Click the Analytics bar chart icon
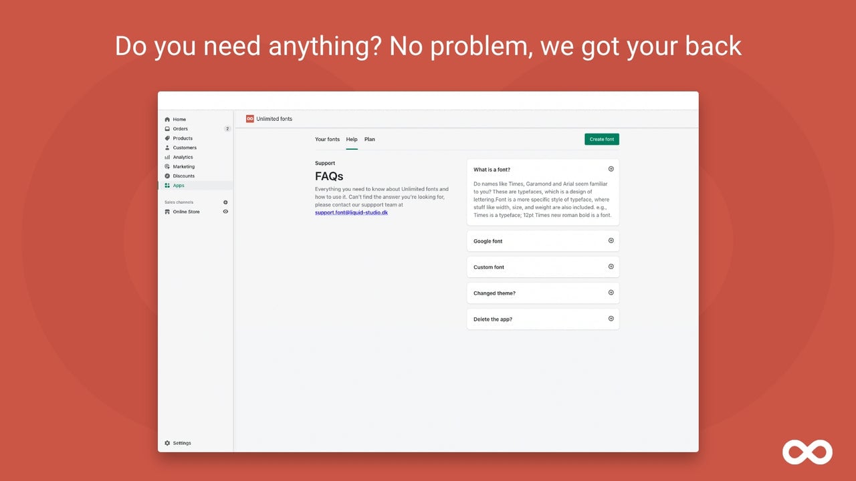Screen dimensions: 856x481 pos(167,157)
